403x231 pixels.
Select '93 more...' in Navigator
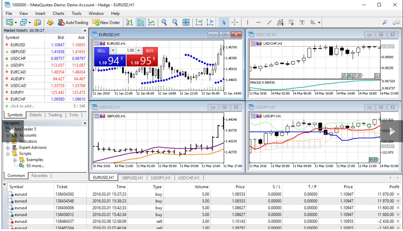tap(35, 166)
